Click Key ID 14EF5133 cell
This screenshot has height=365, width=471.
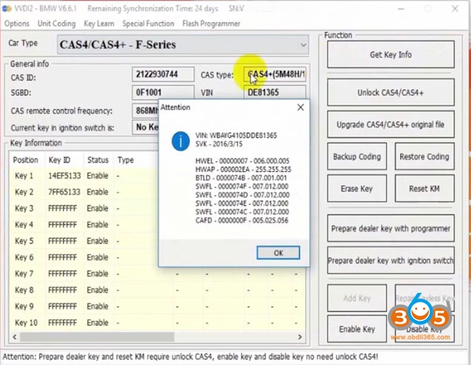point(64,176)
